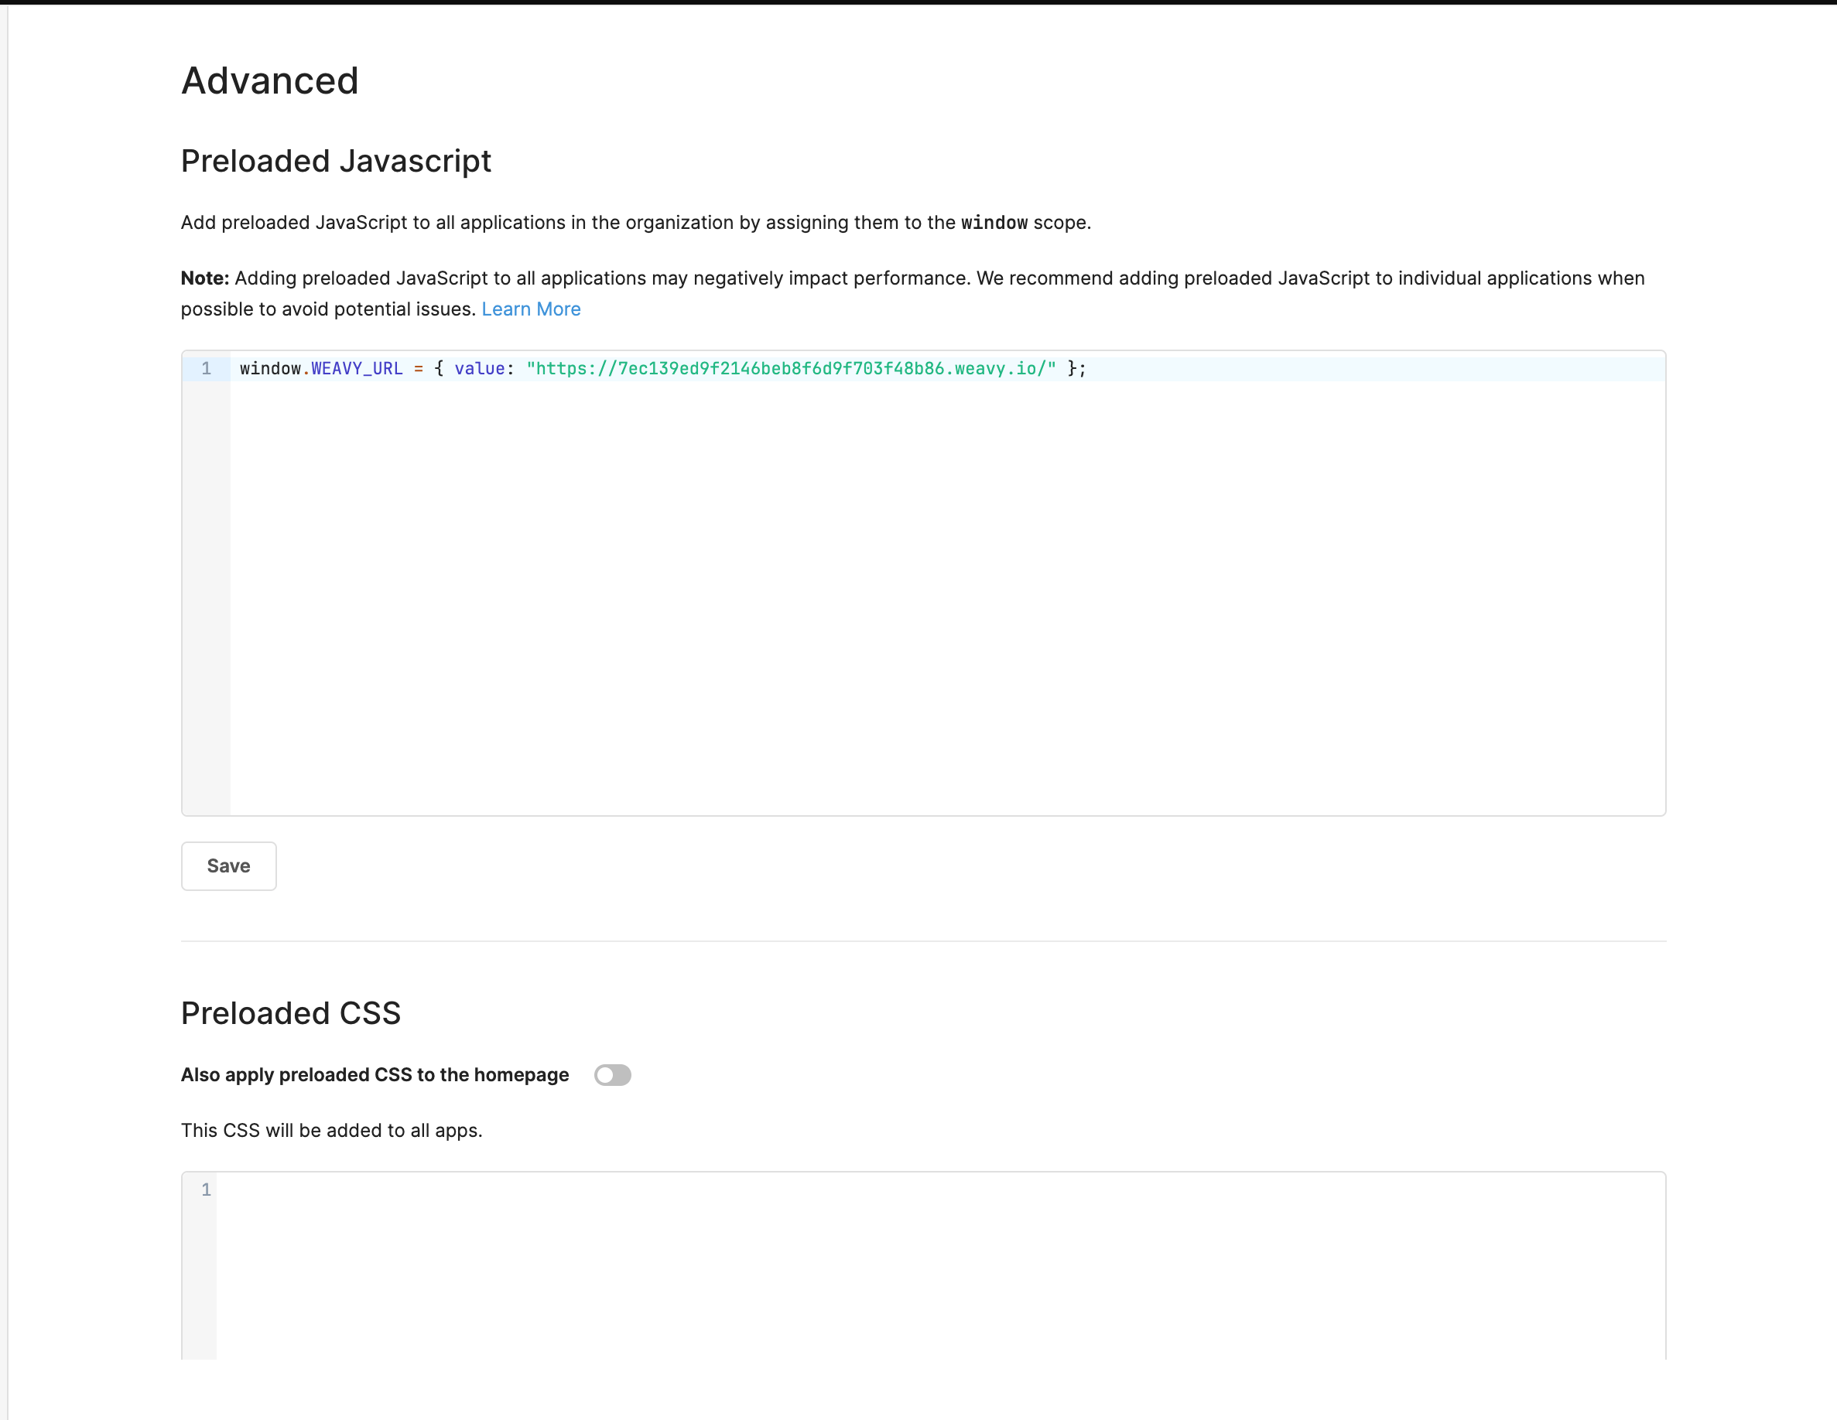1837x1420 pixels.
Task: Click the 'window' keyword in code line
Action: pyautogui.click(x=270, y=368)
